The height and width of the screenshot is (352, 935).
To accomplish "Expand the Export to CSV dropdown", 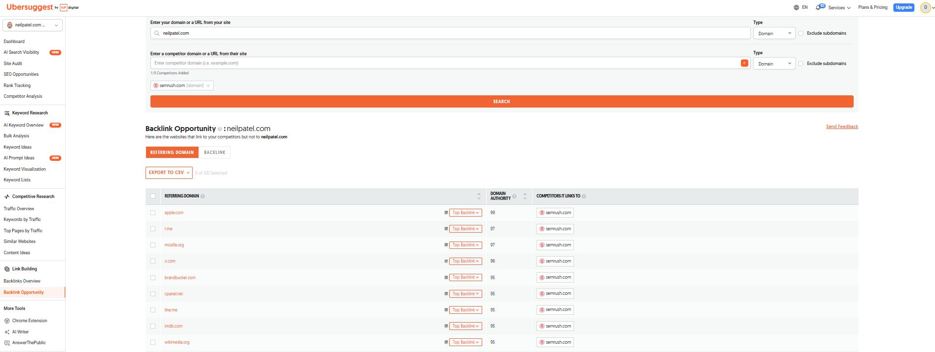I will click(169, 173).
